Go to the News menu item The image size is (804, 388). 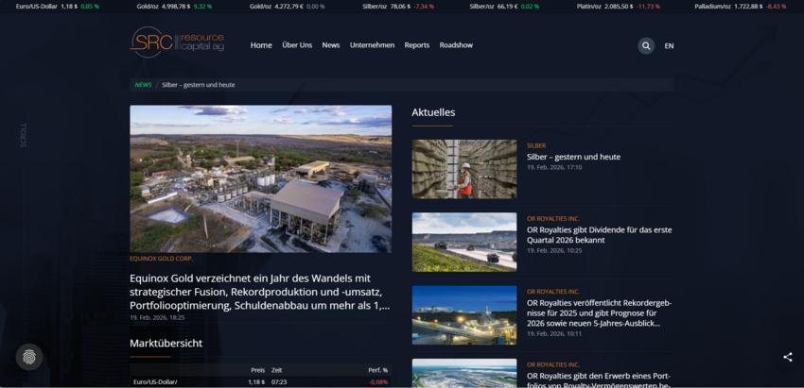(331, 45)
